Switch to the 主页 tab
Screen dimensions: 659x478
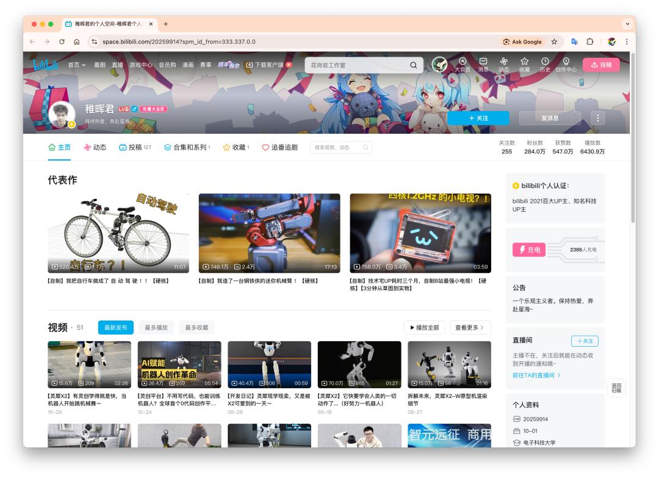[59, 147]
